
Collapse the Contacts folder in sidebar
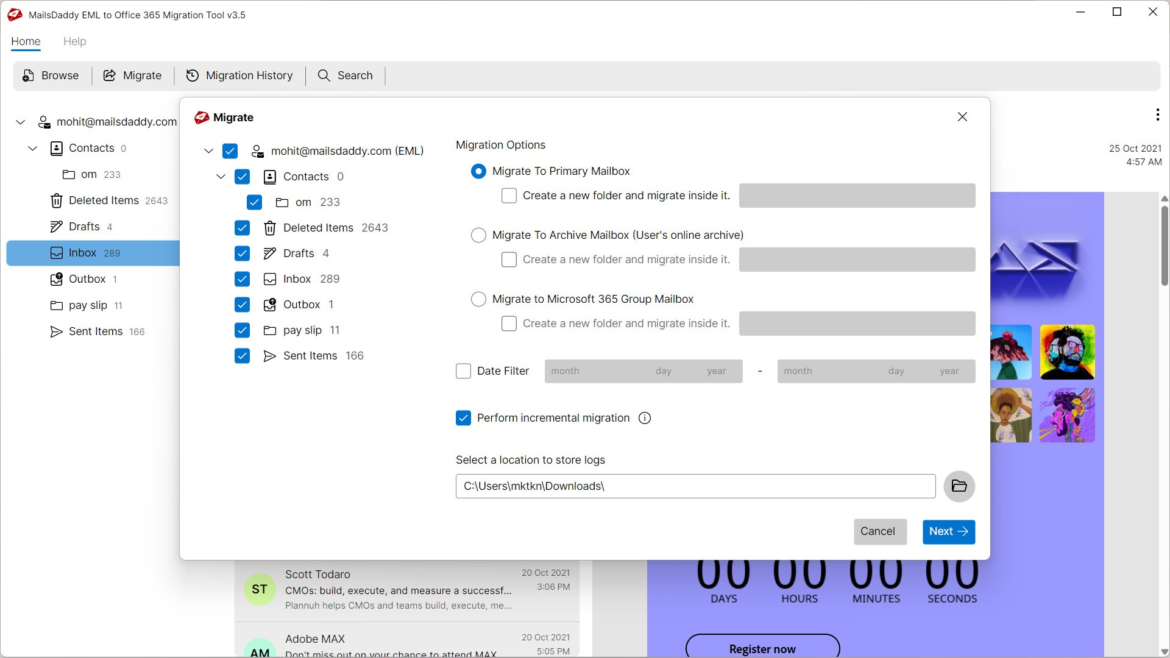pyautogui.click(x=32, y=148)
